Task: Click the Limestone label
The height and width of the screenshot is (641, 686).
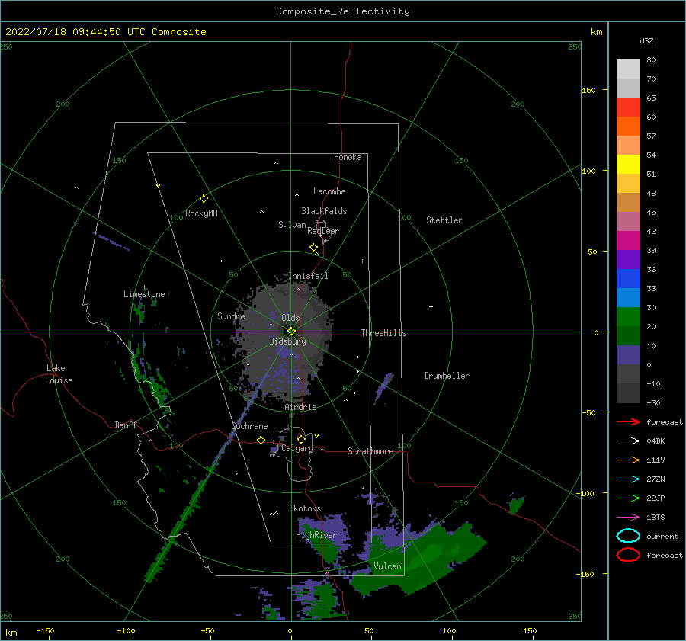Action: pos(144,294)
